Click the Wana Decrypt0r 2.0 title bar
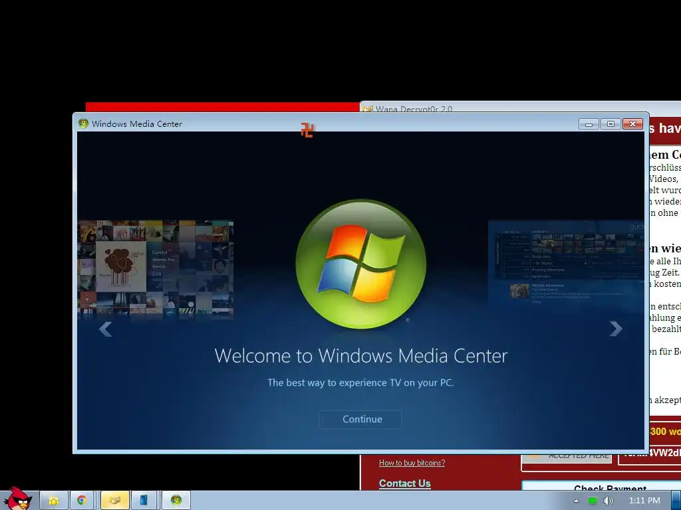681x510 pixels. (x=519, y=107)
